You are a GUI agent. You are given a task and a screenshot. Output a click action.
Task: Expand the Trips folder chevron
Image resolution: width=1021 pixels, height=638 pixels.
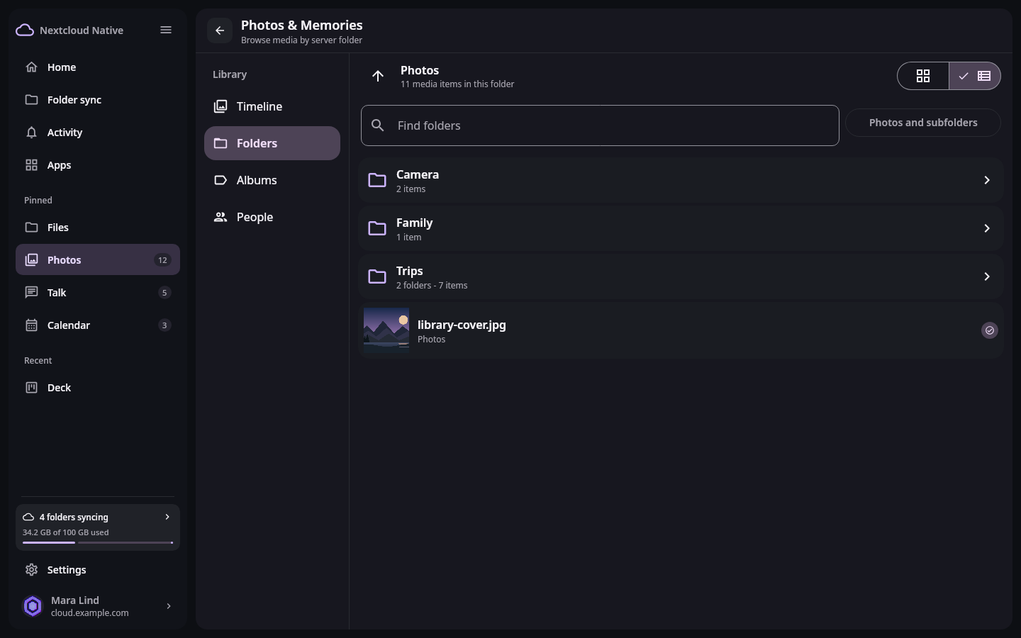987,276
